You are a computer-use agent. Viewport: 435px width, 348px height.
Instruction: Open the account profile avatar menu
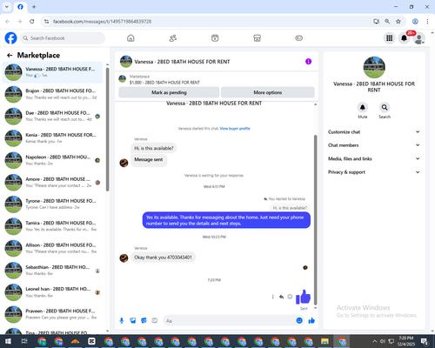tap(418, 38)
